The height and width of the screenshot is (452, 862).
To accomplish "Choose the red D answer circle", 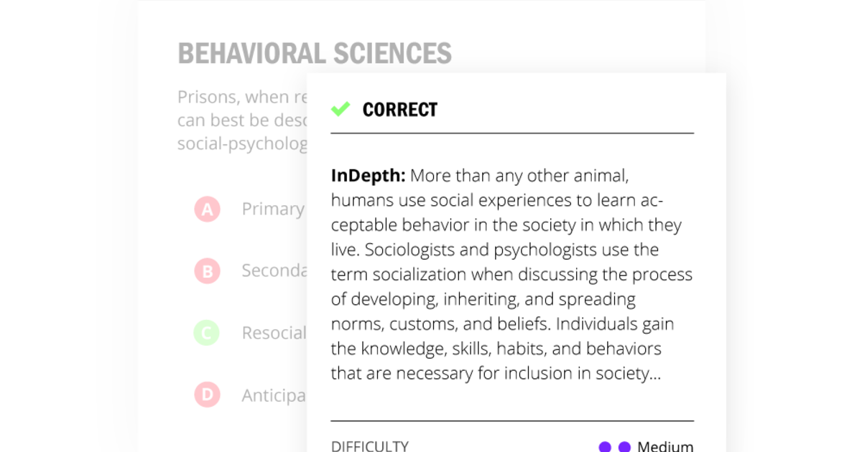I will click(x=207, y=395).
